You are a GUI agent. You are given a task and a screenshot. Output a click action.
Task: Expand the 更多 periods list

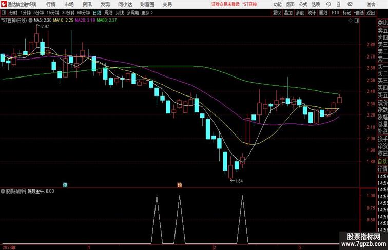point(147,13)
